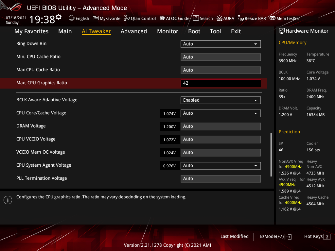This screenshot has width=335, height=251.
Task: Change the BIOS language from English
Action: click(x=79, y=18)
